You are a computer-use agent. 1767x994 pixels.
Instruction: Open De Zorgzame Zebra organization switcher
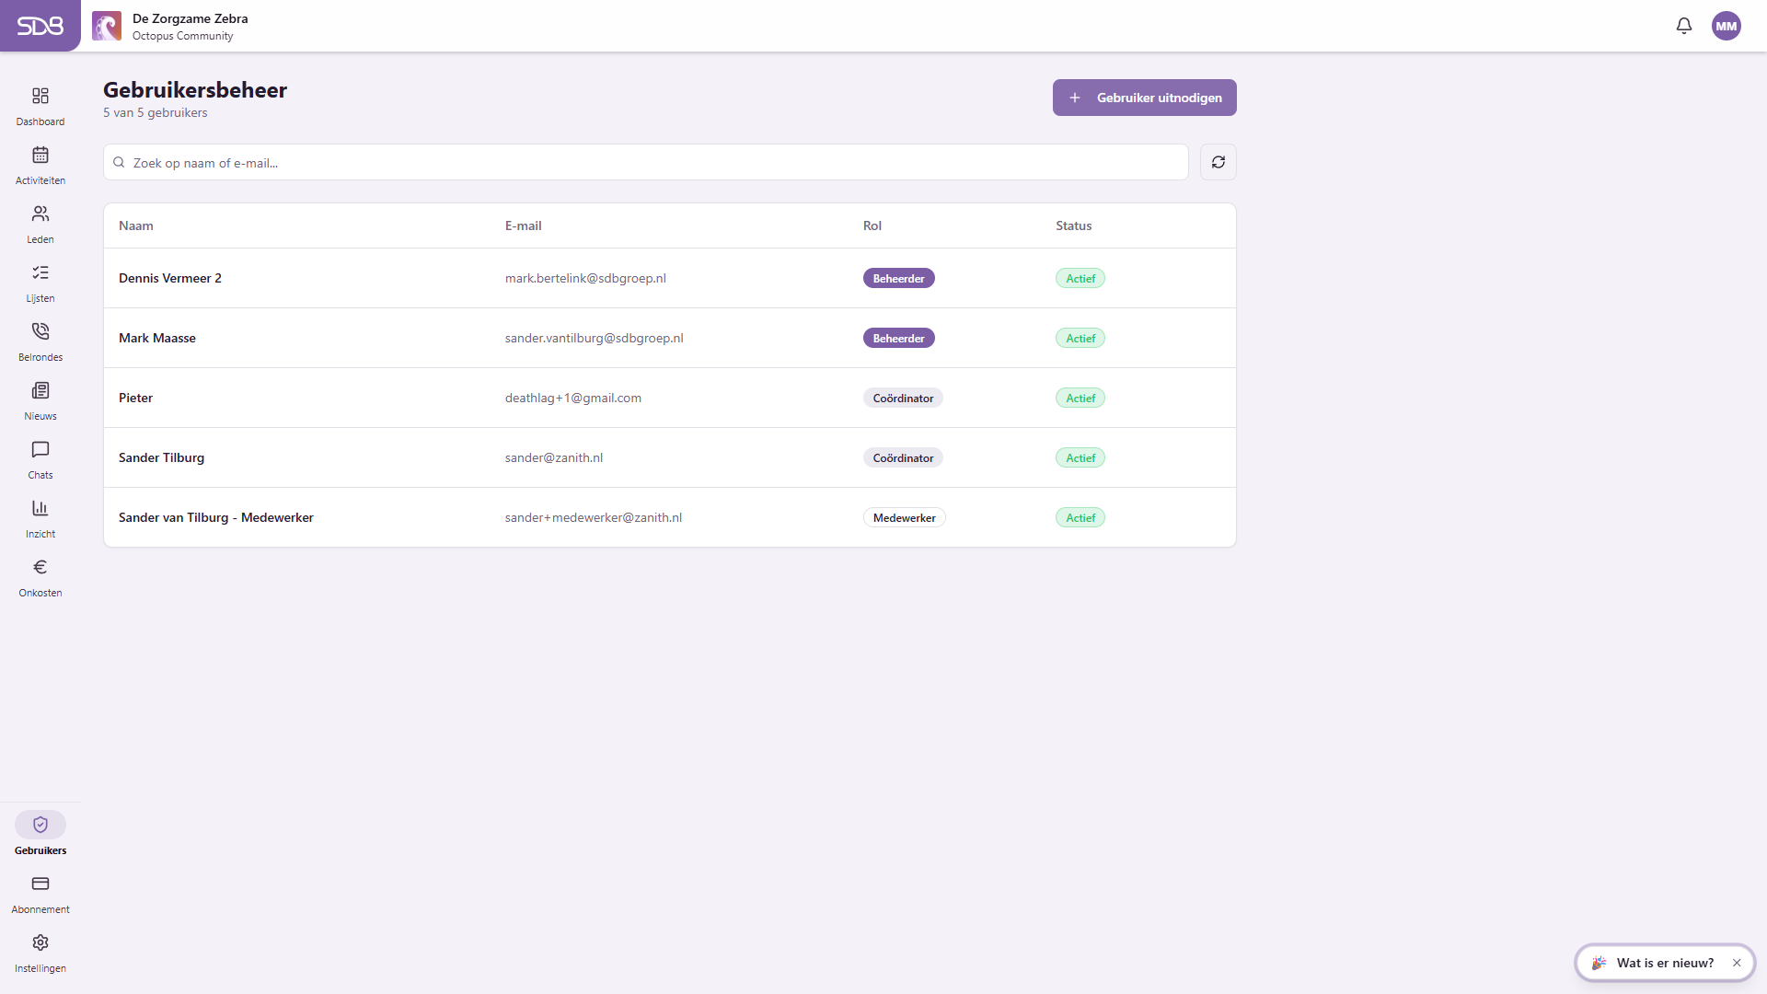click(171, 26)
